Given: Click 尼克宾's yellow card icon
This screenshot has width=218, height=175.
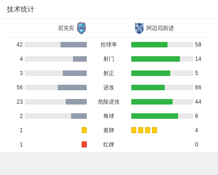Looking at the screenshot, I should coord(84,130).
